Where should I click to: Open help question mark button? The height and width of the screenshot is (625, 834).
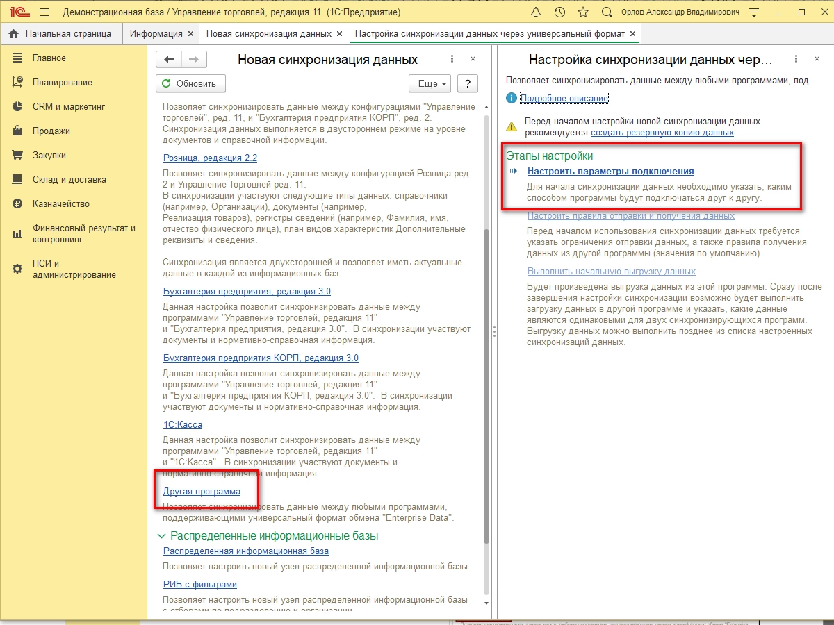[x=468, y=83]
